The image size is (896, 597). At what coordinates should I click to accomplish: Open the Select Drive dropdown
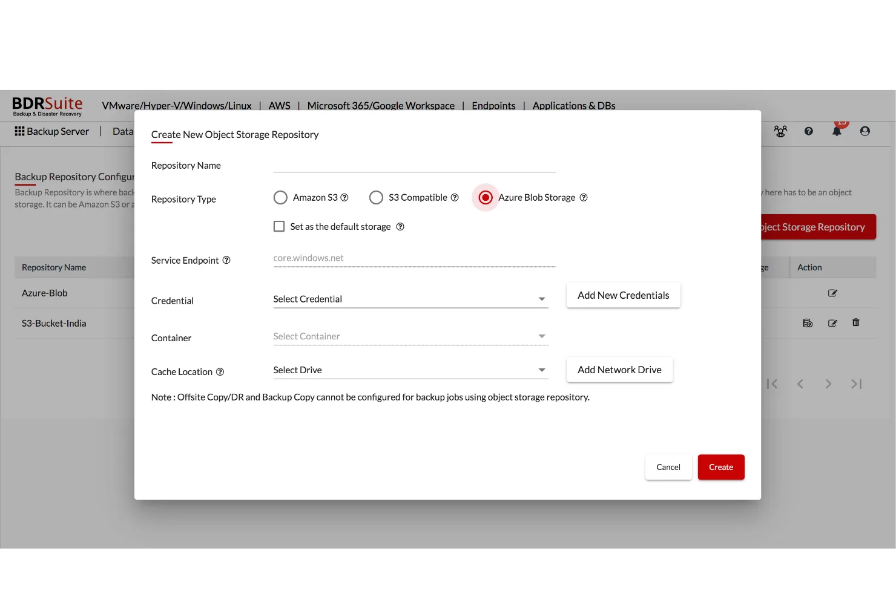pyautogui.click(x=410, y=370)
